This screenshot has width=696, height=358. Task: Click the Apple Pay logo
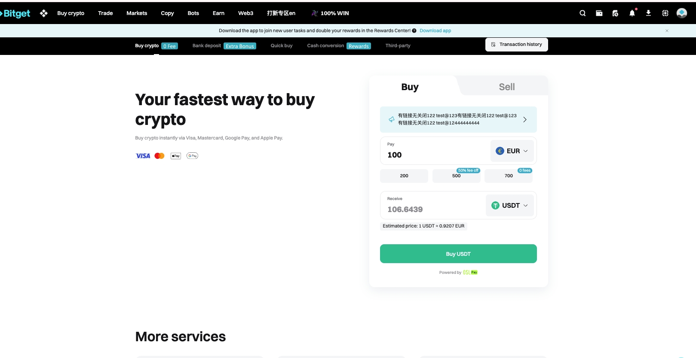[x=176, y=156]
